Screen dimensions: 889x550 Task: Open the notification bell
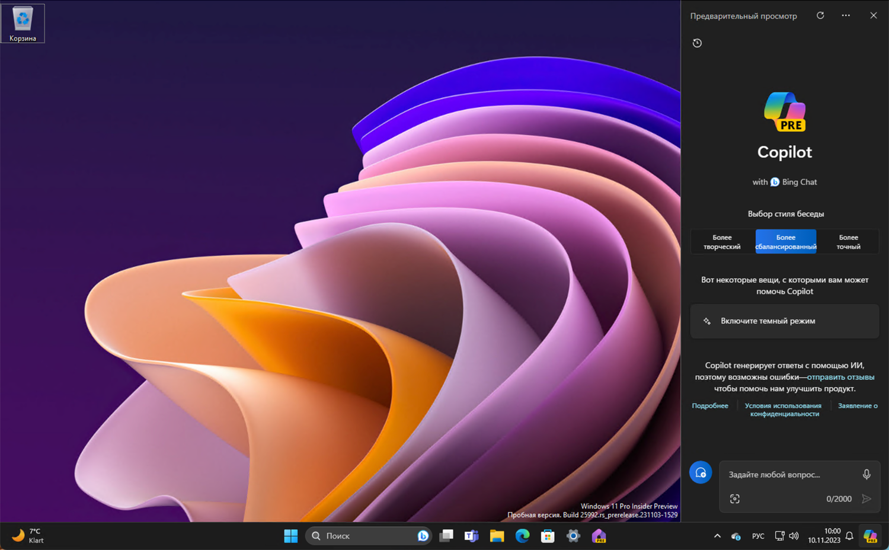coord(849,536)
